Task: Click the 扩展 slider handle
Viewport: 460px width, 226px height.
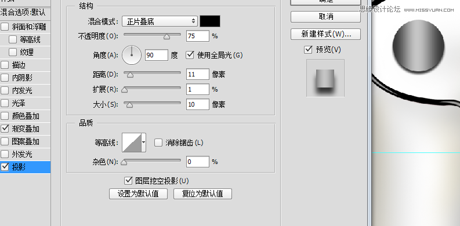Action: (124, 90)
